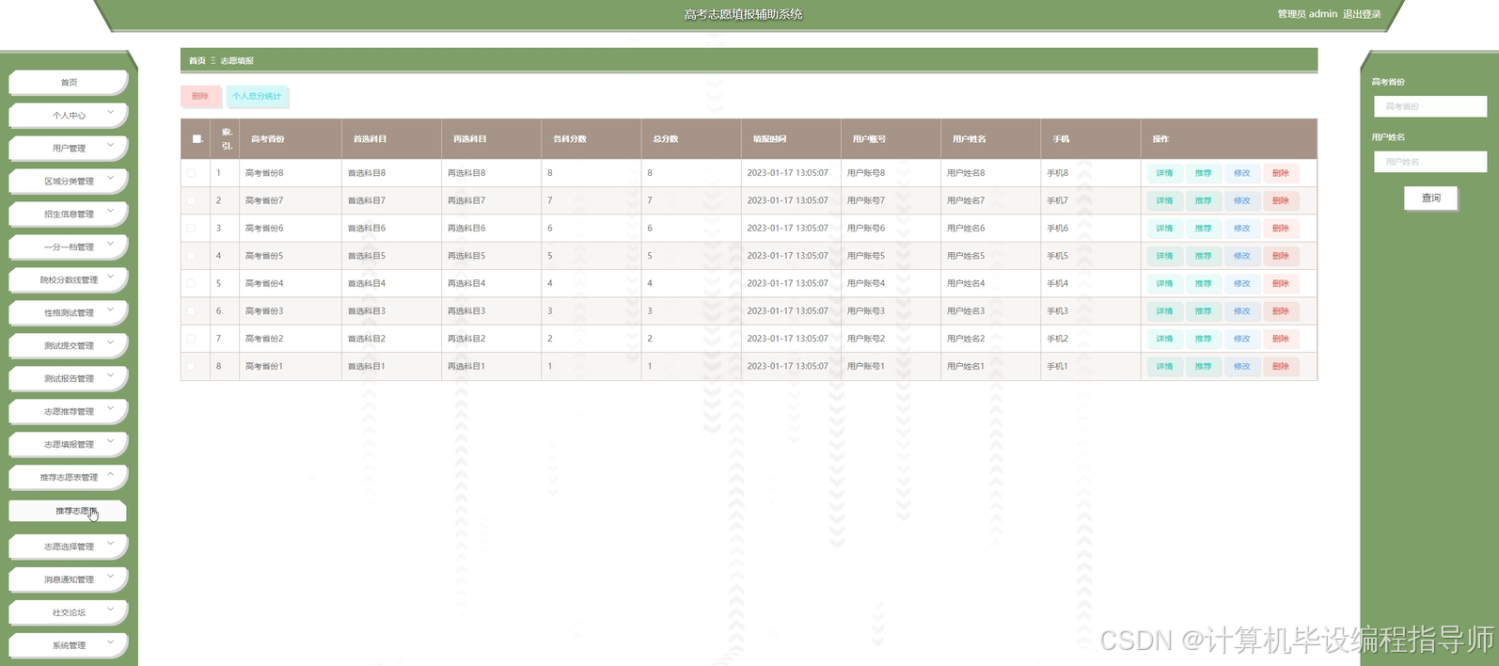The height and width of the screenshot is (666, 1499).
Task: Click 推荐 for 用户账号2 row
Action: coord(1203,339)
